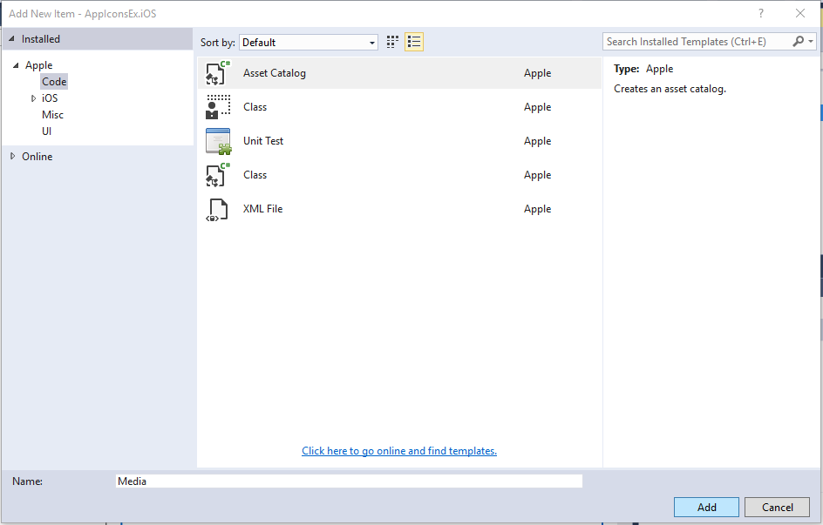Click the Cancel button

click(x=778, y=508)
